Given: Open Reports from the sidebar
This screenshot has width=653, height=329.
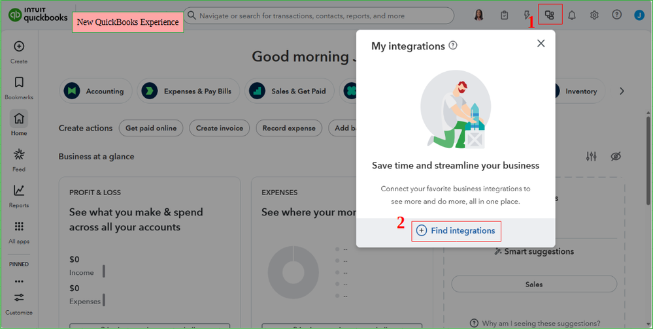Looking at the screenshot, I should [19, 196].
